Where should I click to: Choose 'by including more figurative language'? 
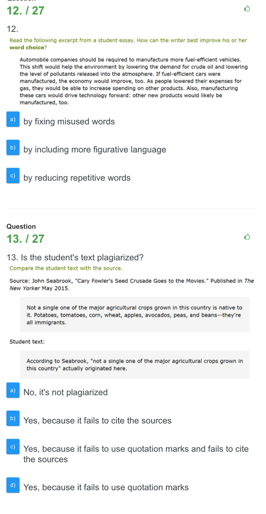[x=95, y=150]
